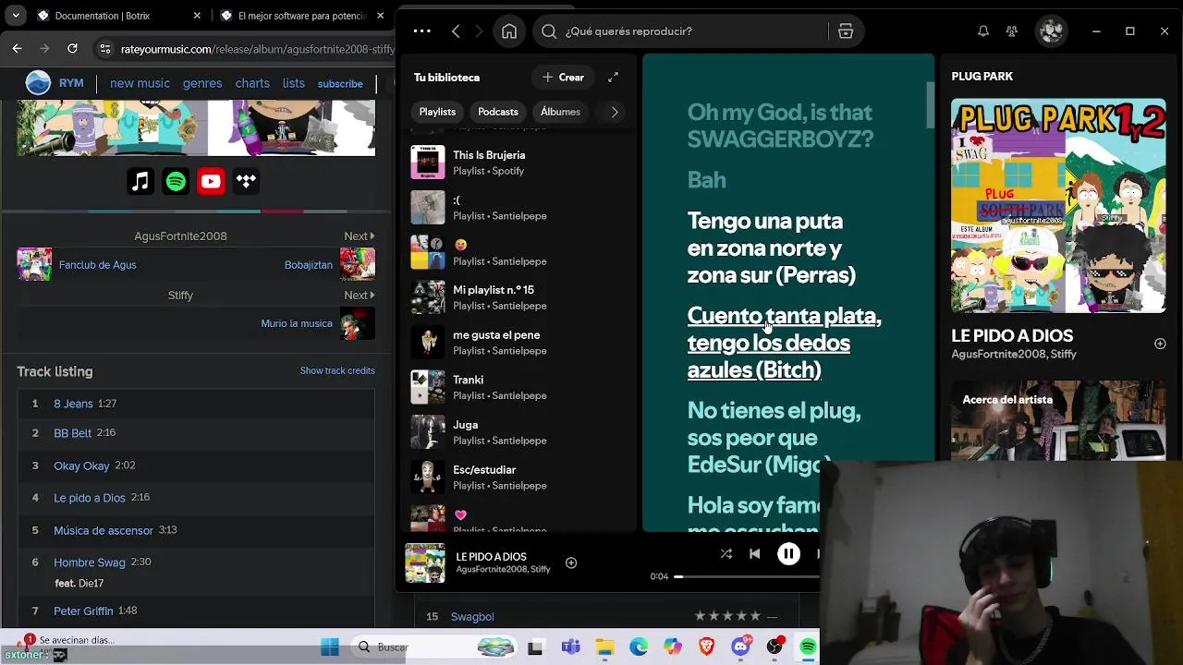Open the Spotify profile avatar menu
This screenshot has height=665, width=1183.
pos(1051,31)
